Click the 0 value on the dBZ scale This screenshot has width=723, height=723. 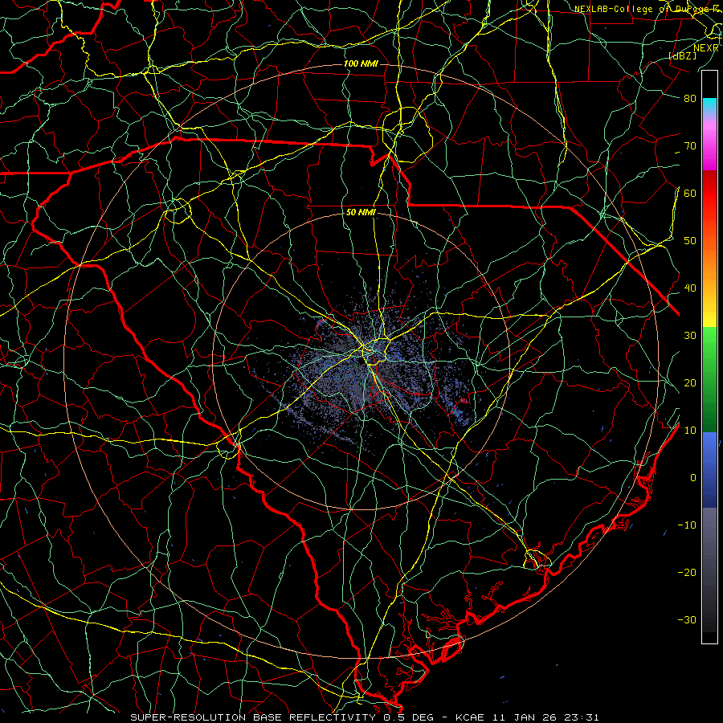coord(693,478)
